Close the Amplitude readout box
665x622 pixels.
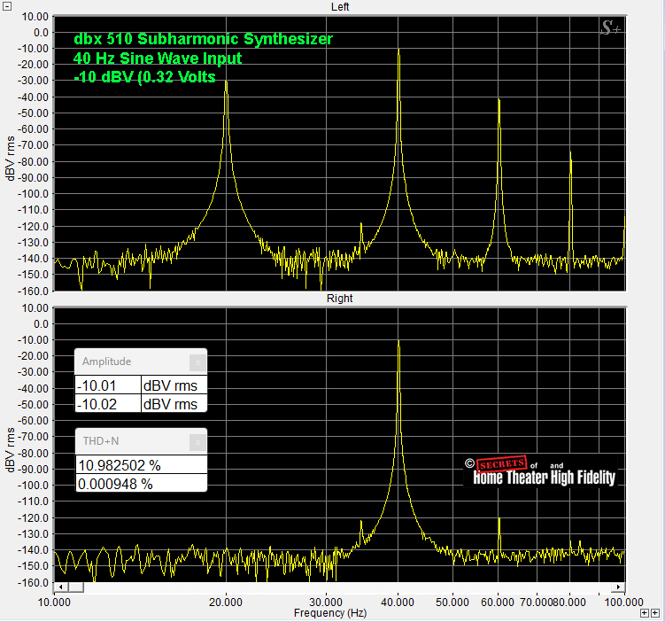coord(197,362)
